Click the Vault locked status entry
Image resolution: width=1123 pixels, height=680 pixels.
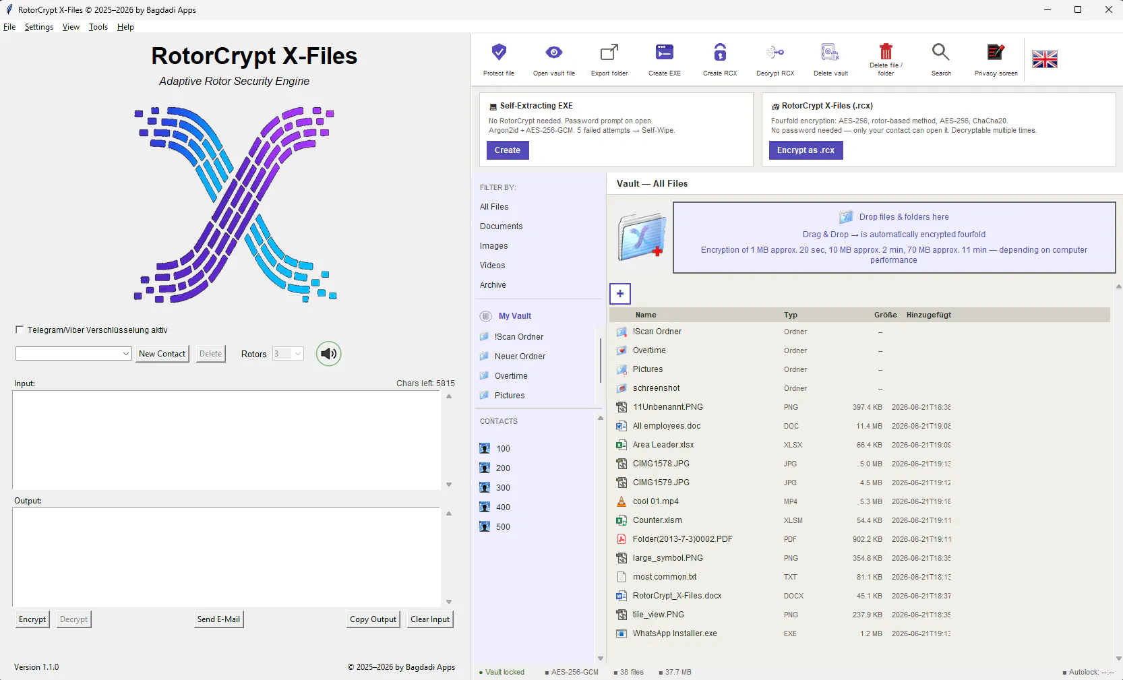tap(502, 672)
